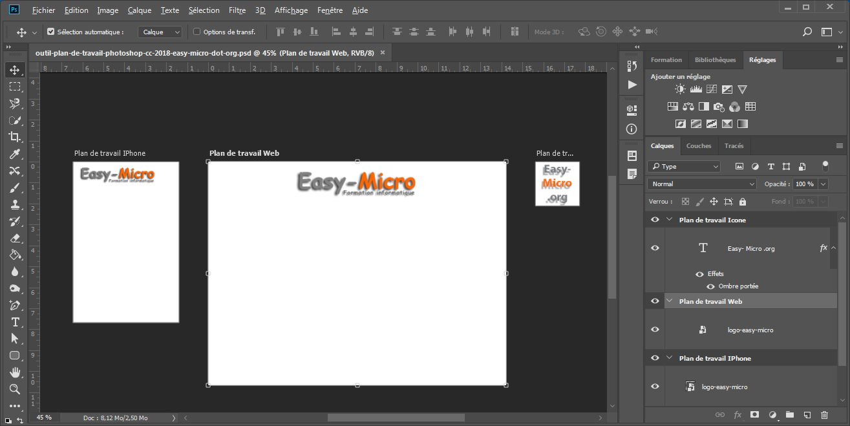Select the Plan de travail Web canvas label
The image size is (850, 426).
coord(244,153)
